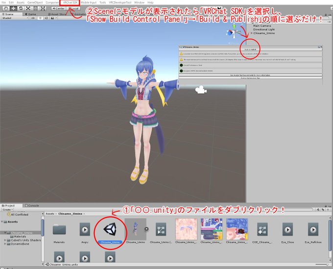Click the scene orientation gizmo

[x=234, y=32]
